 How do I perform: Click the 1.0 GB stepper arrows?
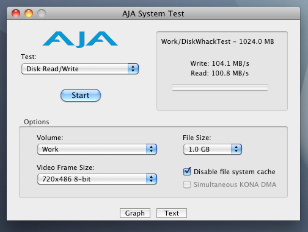click(237, 149)
